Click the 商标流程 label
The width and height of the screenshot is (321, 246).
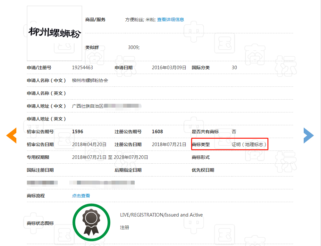click(36, 196)
